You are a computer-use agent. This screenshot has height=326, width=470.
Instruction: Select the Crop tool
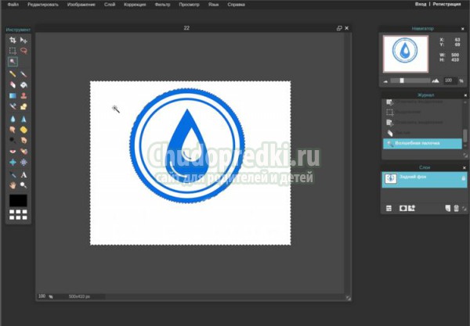point(13,40)
